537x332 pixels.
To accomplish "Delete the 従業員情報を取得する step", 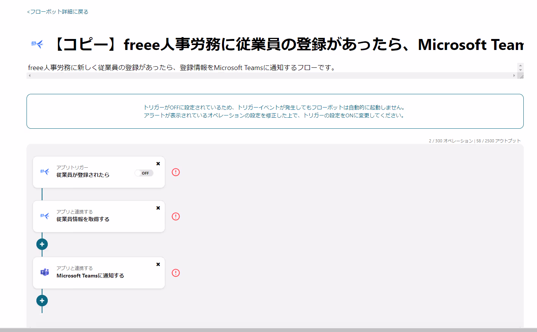I will 158,208.
